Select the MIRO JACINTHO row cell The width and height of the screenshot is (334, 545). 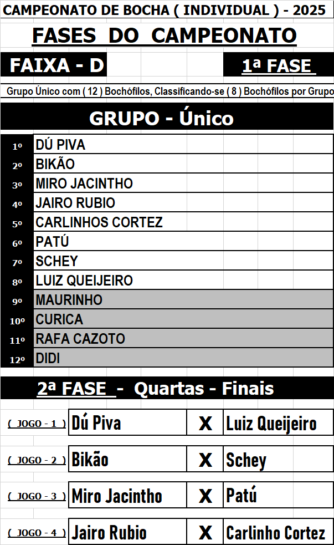(183, 184)
